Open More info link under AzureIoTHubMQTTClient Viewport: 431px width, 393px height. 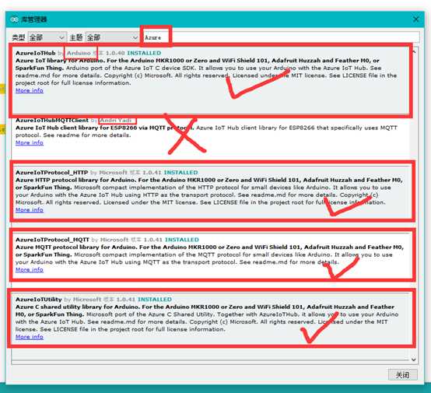tap(30, 142)
